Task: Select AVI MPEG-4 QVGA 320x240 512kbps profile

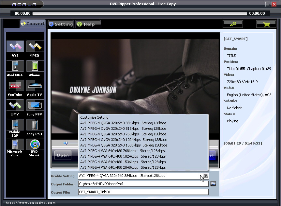Action: [143, 129]
